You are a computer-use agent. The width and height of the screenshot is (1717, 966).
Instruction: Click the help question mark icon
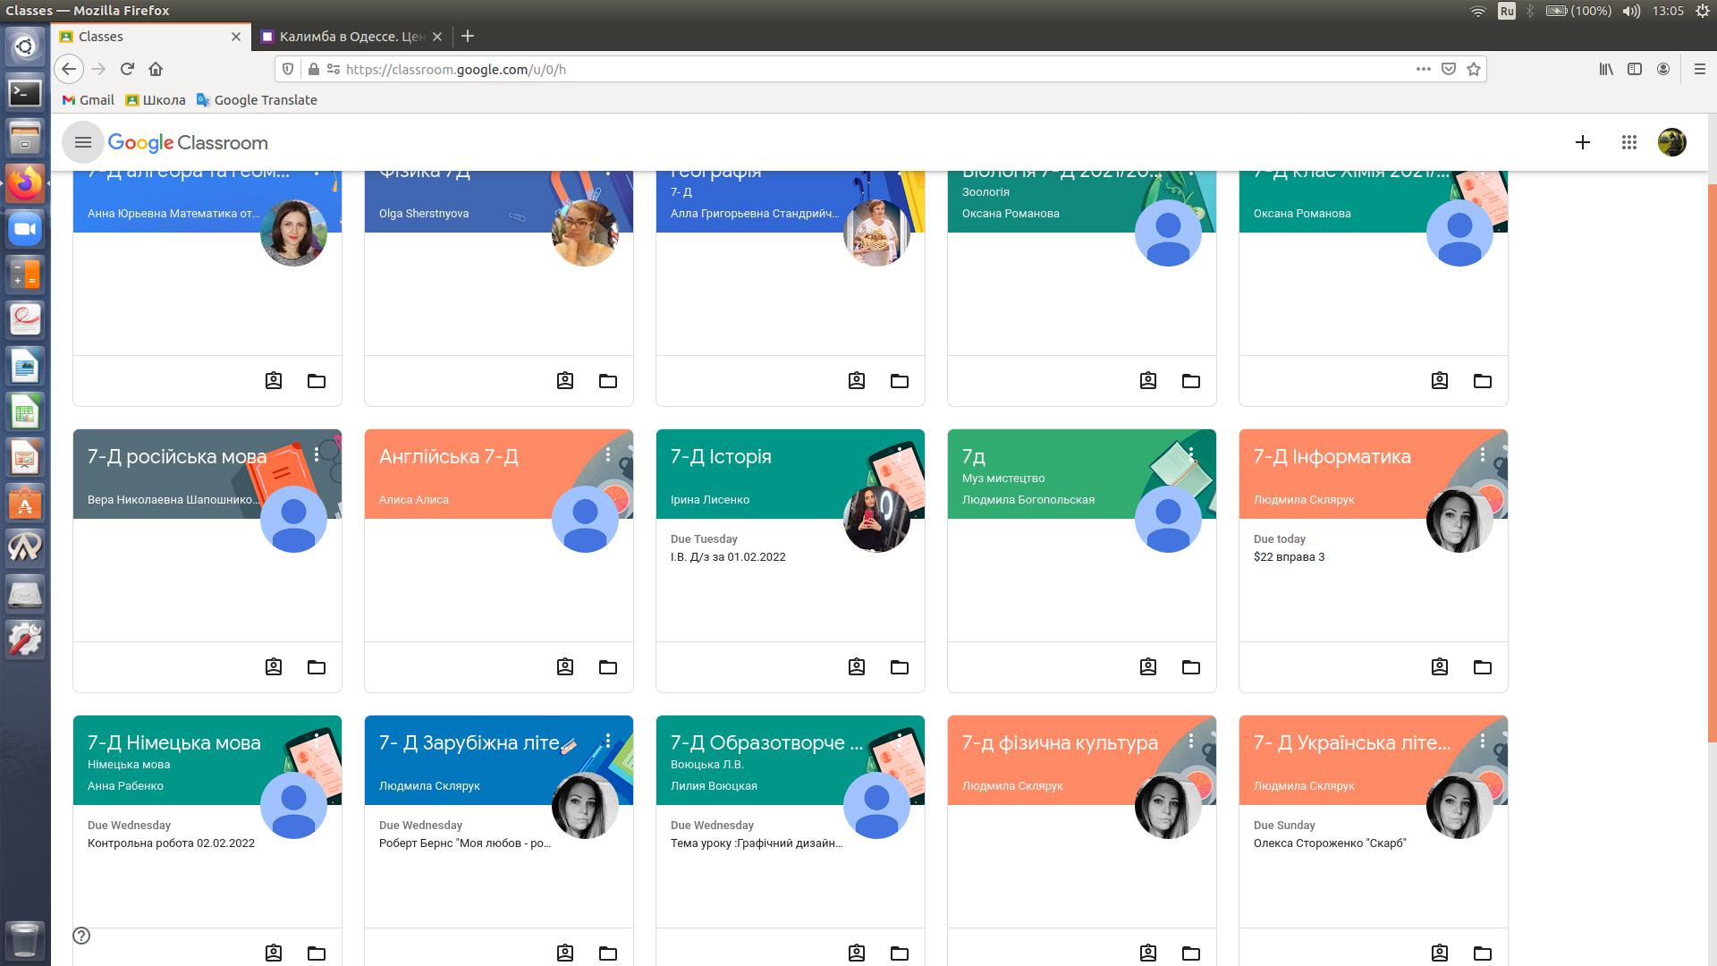(81, 936)
